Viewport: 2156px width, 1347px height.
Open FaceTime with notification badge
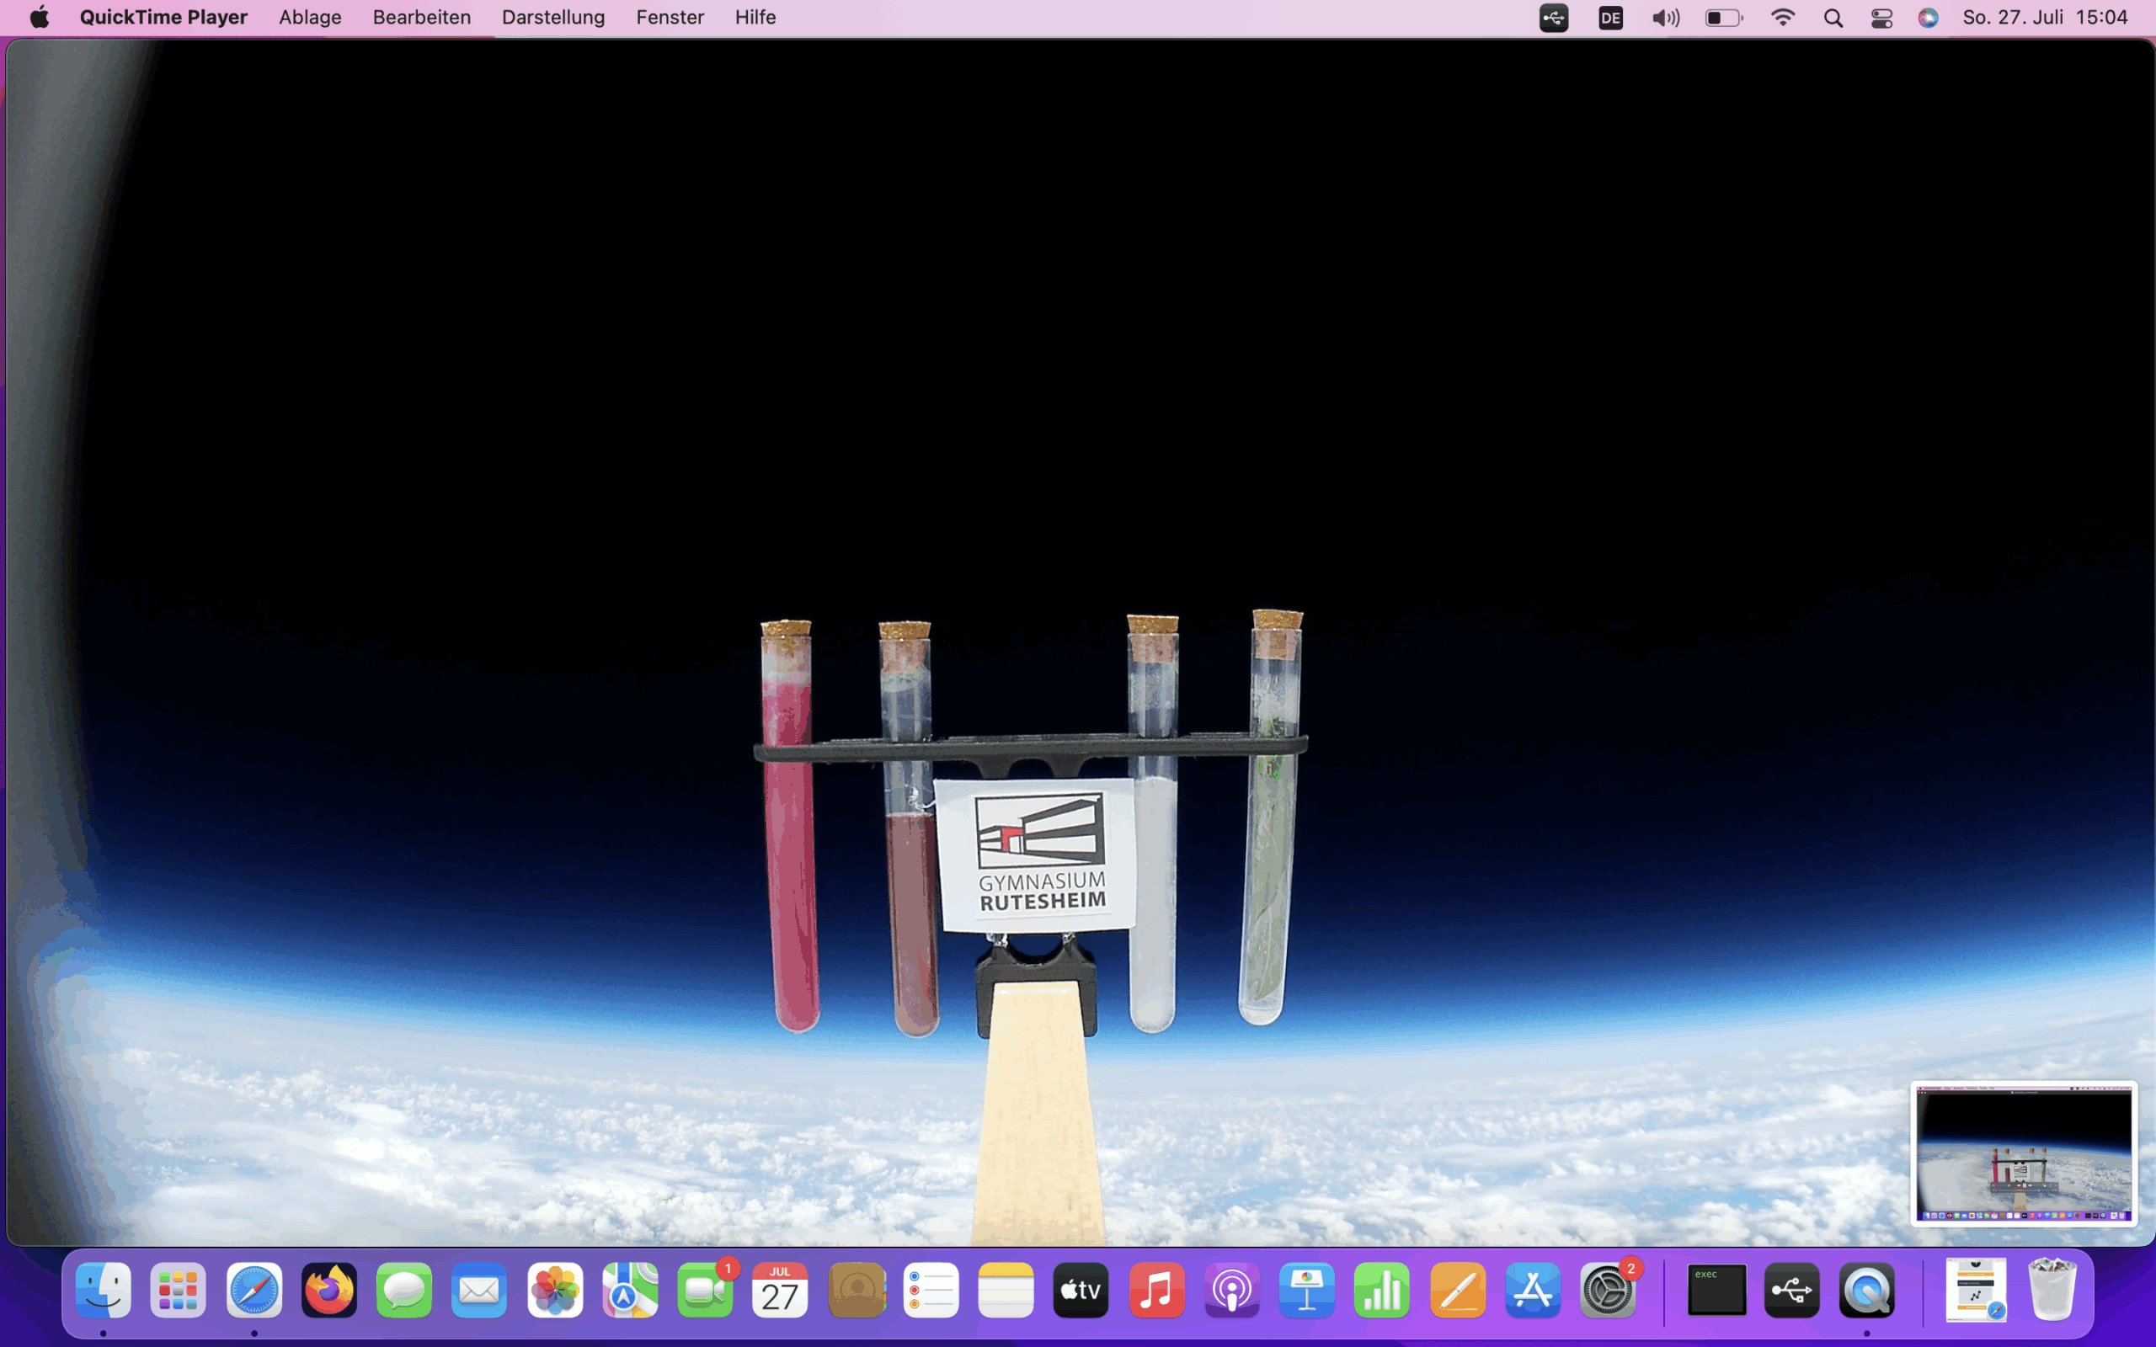coord(705,1291)
